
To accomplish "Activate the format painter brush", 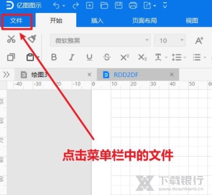I will (x=32, y=39).
